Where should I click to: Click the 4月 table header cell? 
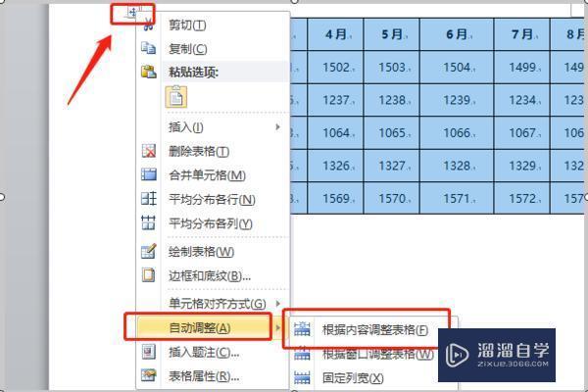point(335,34)
